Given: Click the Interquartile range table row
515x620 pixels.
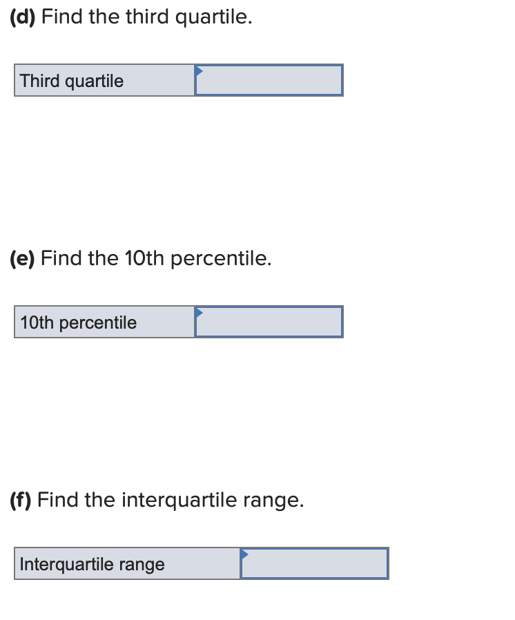Looking at the screenshot, I should tap(201, 564).
